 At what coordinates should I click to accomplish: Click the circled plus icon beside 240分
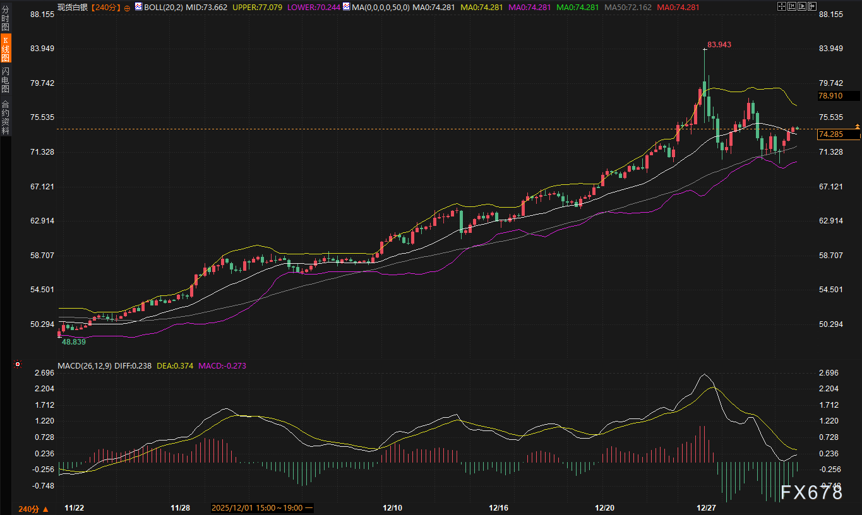pos(127,8)
